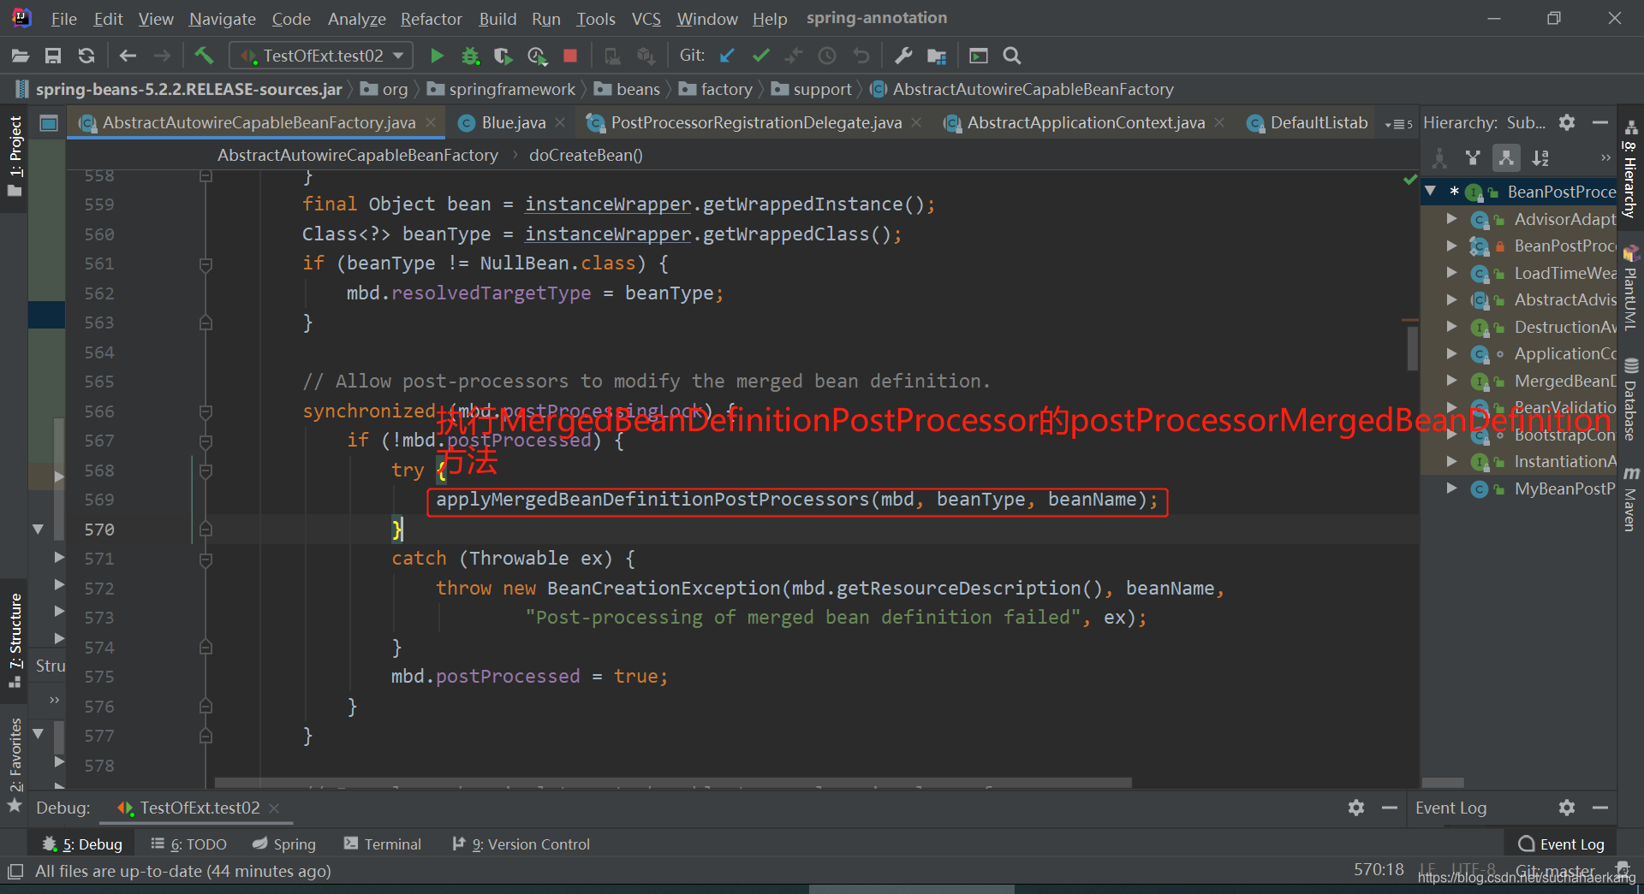Click doCreateBean() in the editor breadcrumb
The height and width of the screenshot is (894, 1644).
pyautogui.click(x=586, y=155)
